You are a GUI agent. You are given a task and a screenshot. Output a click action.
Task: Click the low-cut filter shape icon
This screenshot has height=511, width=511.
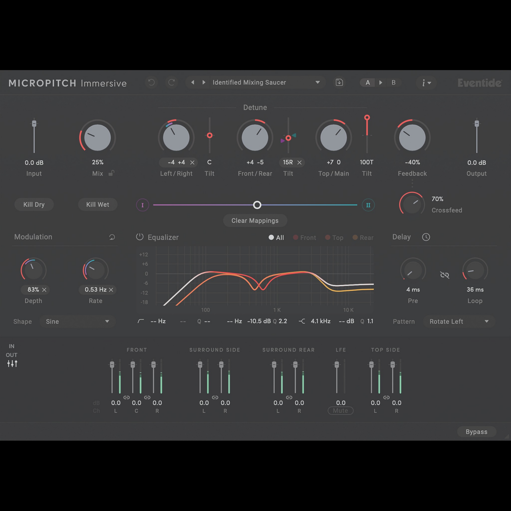pyautogui.click(x=141, y=321)
